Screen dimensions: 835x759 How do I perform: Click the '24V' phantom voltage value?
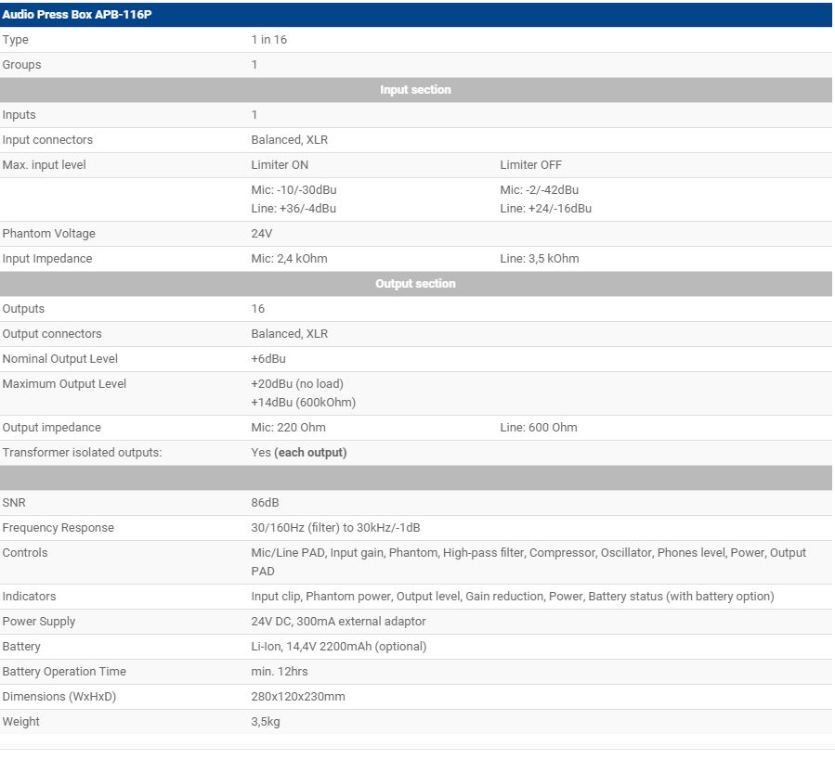(x=262, y=234)
